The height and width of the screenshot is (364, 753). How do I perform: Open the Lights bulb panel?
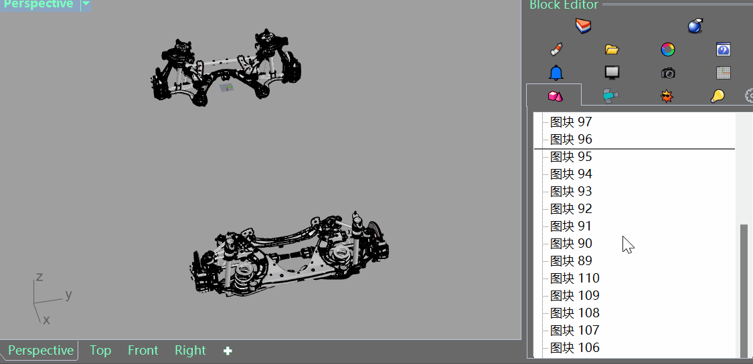pos(718,96)
